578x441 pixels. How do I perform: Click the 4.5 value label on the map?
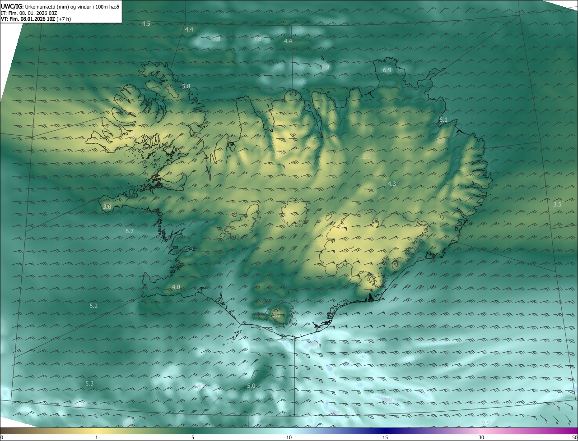coord(146,23)
